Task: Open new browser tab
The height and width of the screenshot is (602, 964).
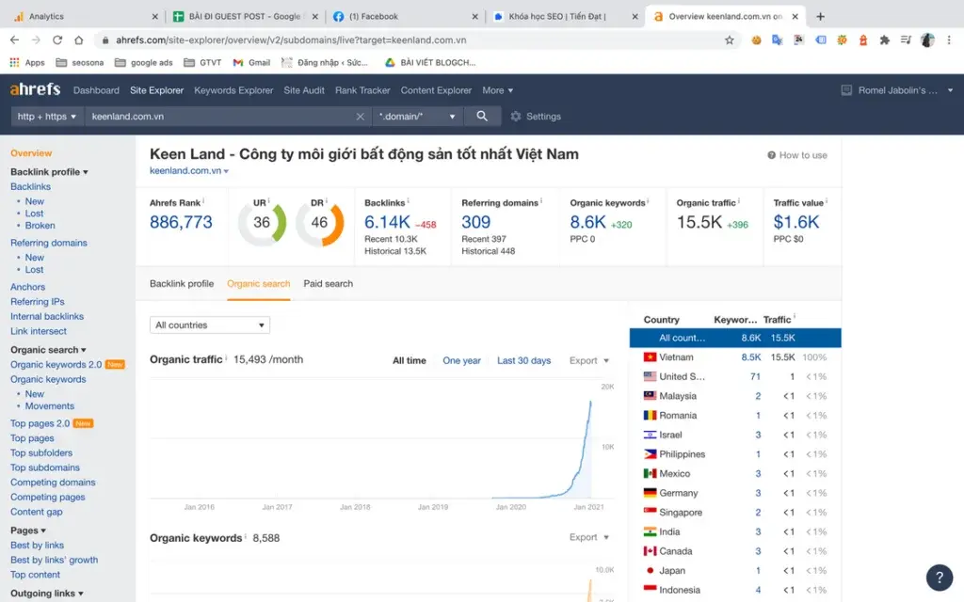Action: point(820,16)
